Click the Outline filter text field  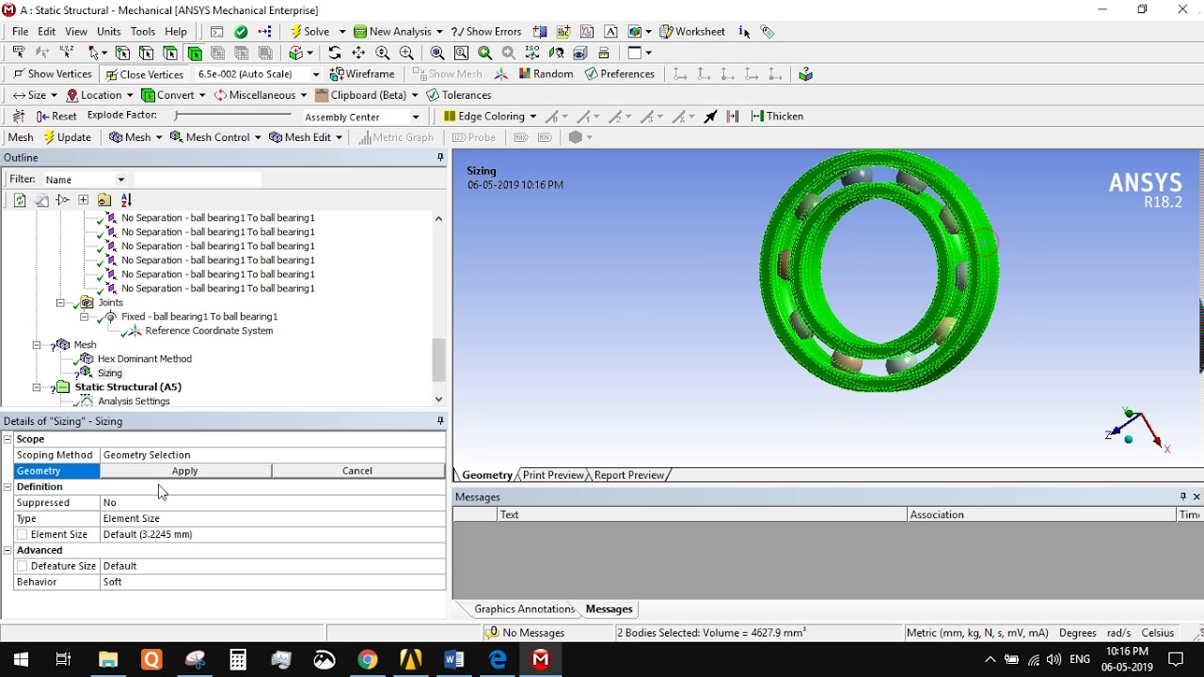(x=198, y=180)
